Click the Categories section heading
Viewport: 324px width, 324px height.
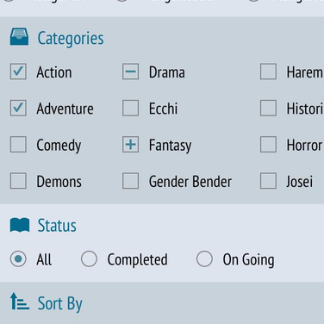coord(71,39)
